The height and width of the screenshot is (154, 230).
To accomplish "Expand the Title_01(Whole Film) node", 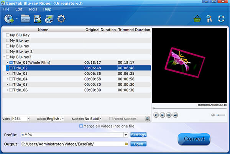I will (7, 62).
